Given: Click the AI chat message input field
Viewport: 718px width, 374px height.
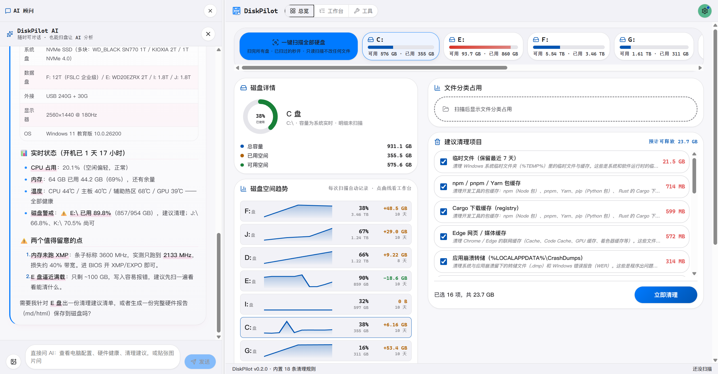Looking at the screenshot, I should (102, 357).
